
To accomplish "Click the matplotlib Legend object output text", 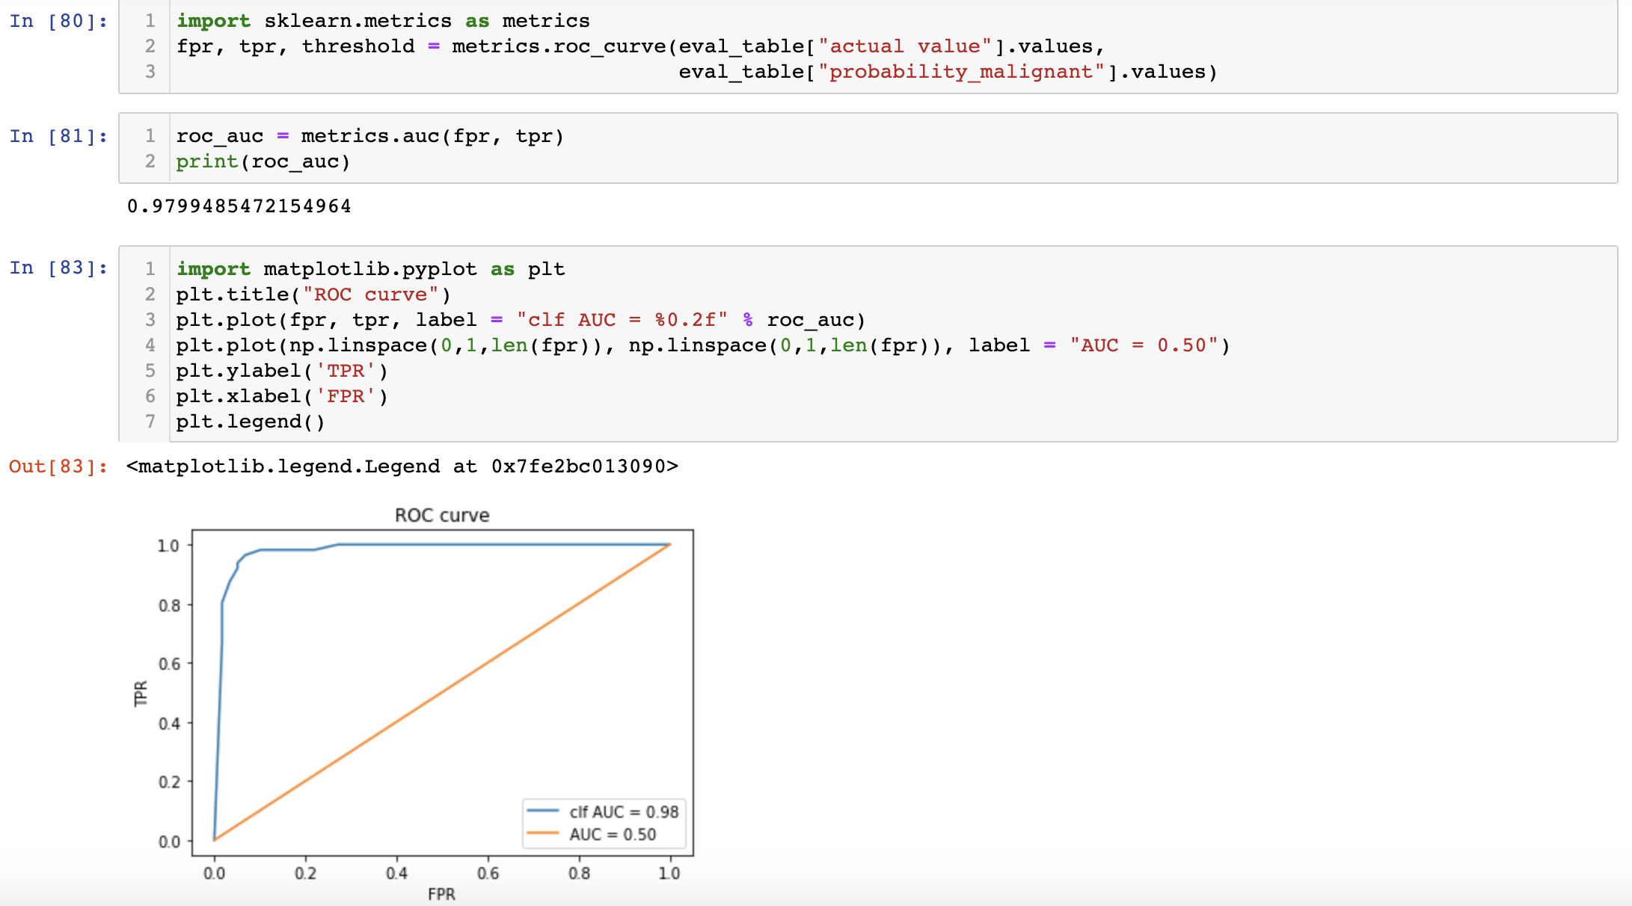I will [401, 466].
